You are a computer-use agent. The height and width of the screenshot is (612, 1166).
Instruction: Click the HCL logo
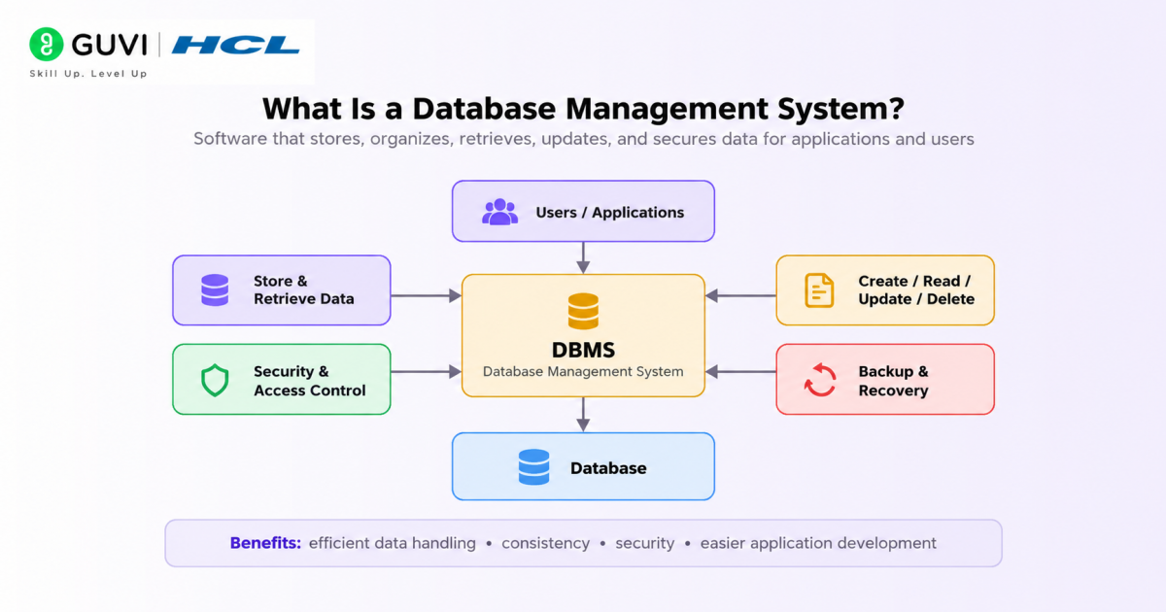[x=236, y=45]
